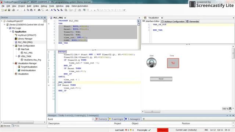
Task: Click the Delete X toolbar icon
Action: pos(35,10)
